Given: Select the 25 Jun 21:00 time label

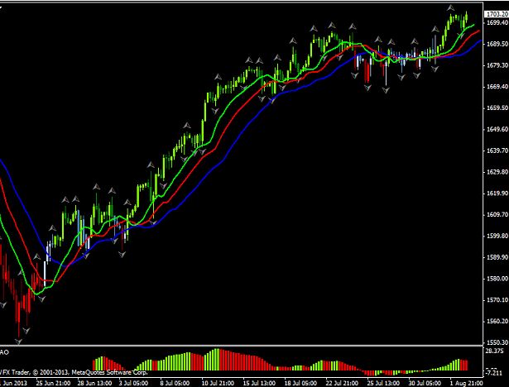Looking at the screenshot, I should coord(53,383).
